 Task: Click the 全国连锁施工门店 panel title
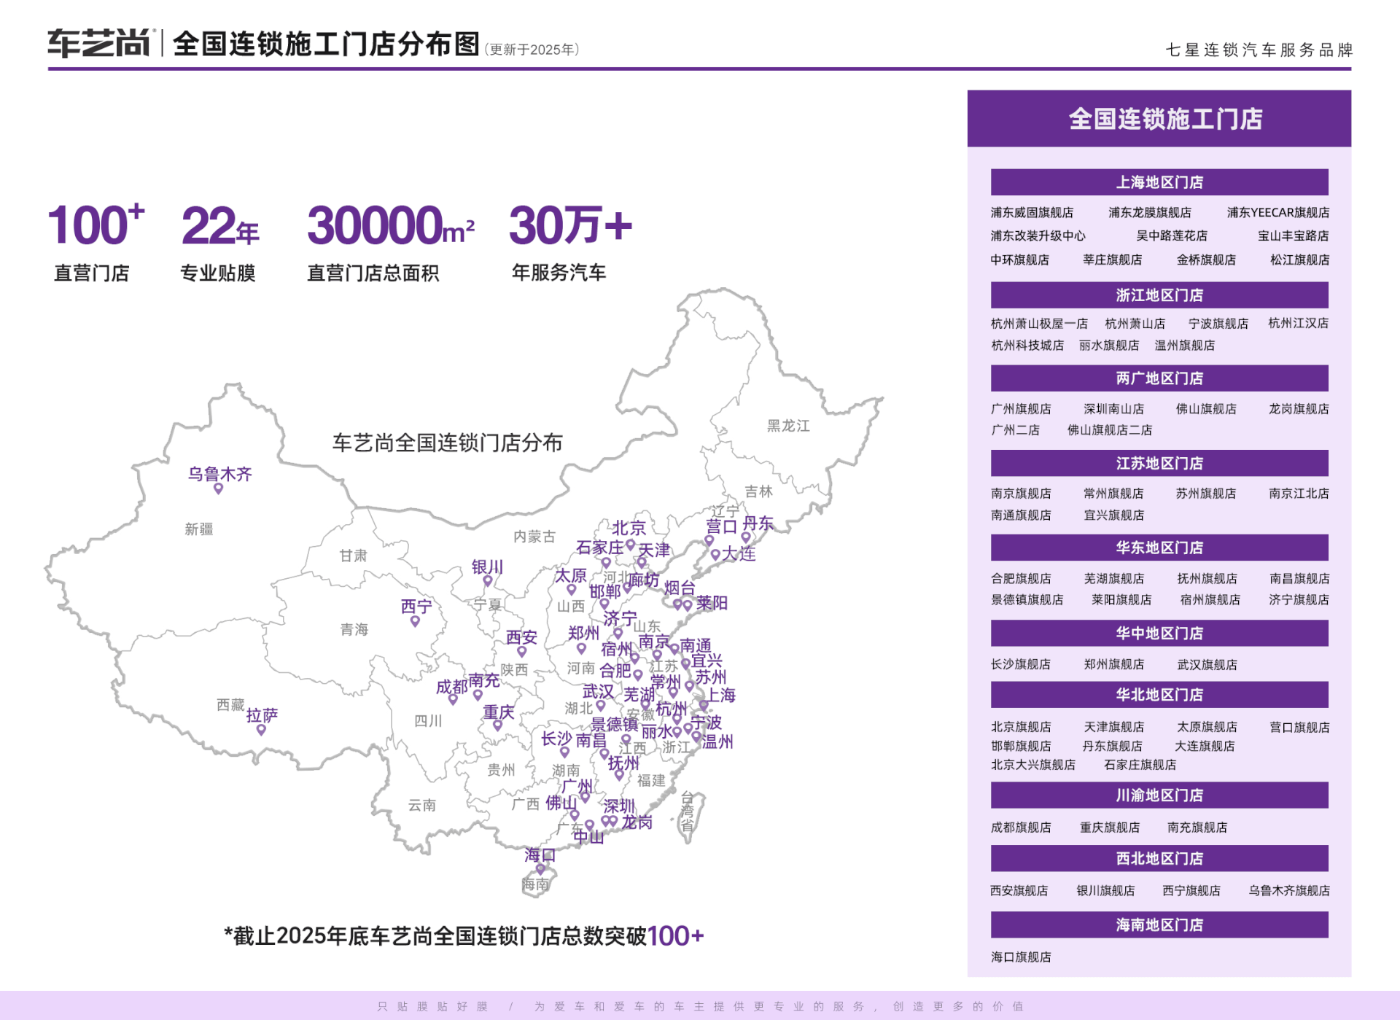[1165, 119]
